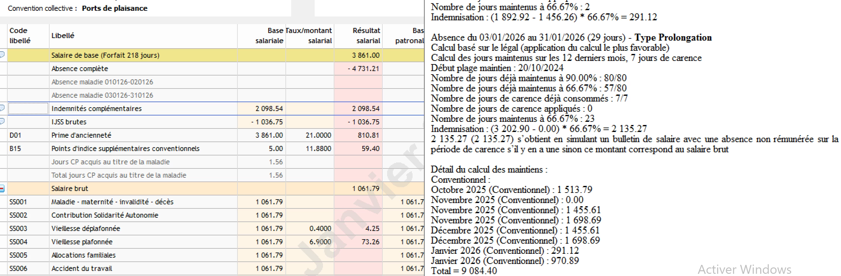The height and width of the screenshot is (276, 841).
Task: Click 'Total = 9 084.40' line
Action: (x=464, y=271)
